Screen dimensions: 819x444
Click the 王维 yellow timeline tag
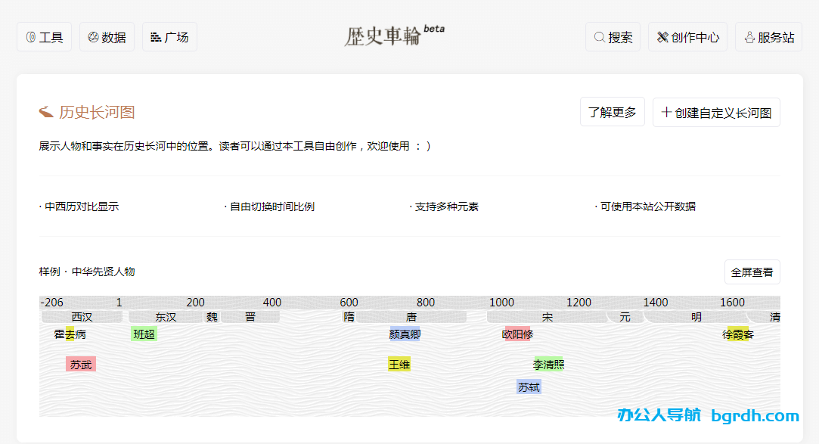tap(399, 365)
